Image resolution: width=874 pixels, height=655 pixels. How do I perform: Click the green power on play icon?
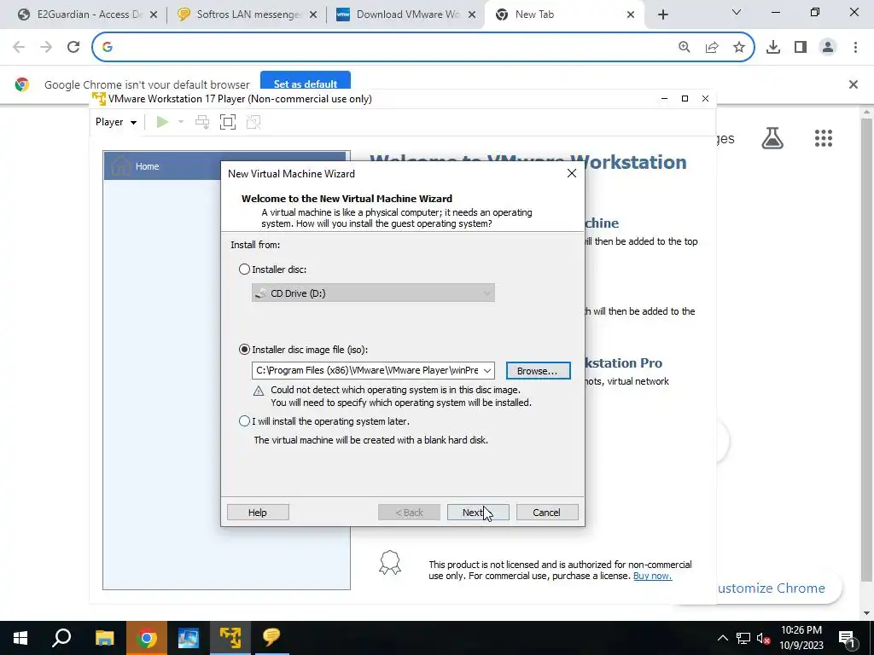point(162,122)
